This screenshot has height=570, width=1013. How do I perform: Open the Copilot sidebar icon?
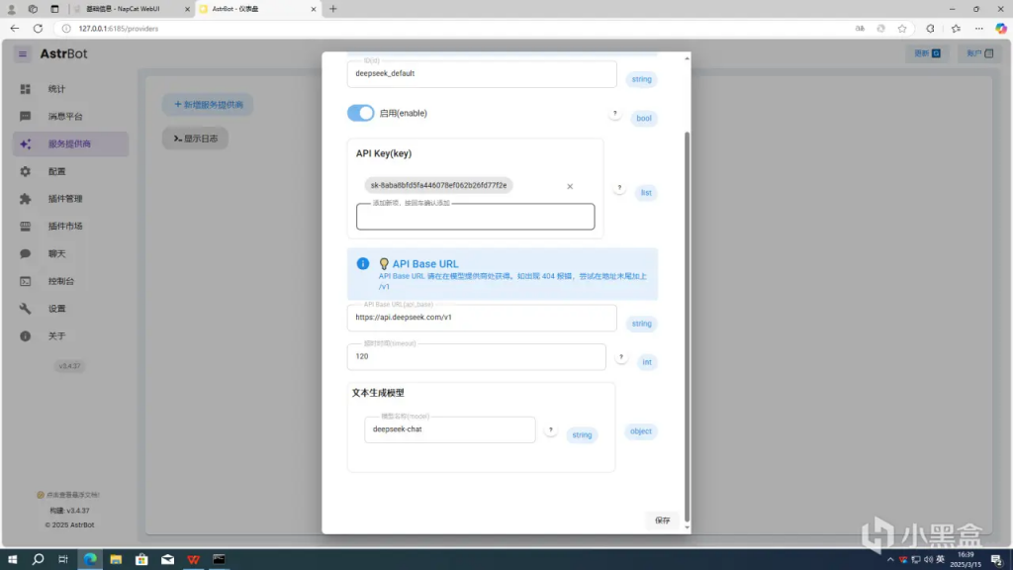[x=1001, y=29]
